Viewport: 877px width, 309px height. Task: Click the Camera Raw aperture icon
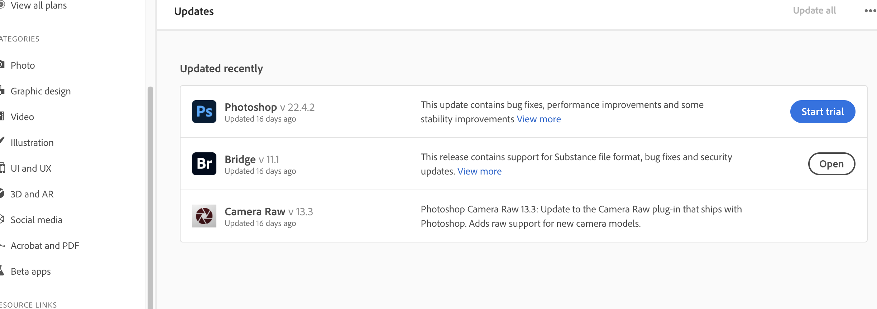(x=204, y=216)
